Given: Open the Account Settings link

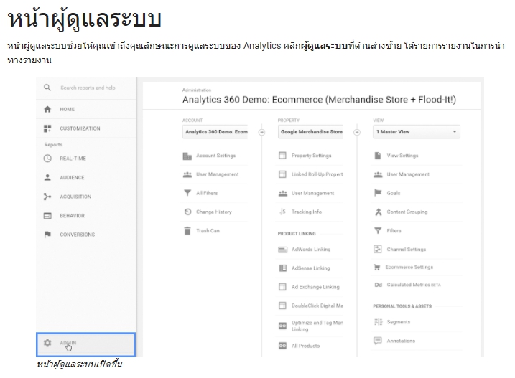Looking at the screenshot, I should [215, 156].
